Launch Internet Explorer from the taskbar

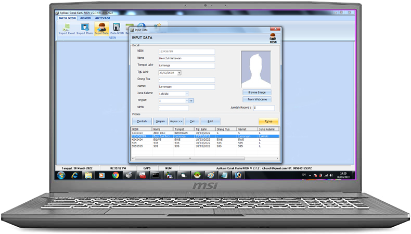pos(75,175)
